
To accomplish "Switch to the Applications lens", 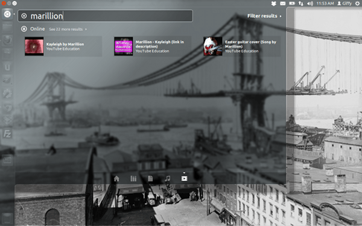I will 133,178.
